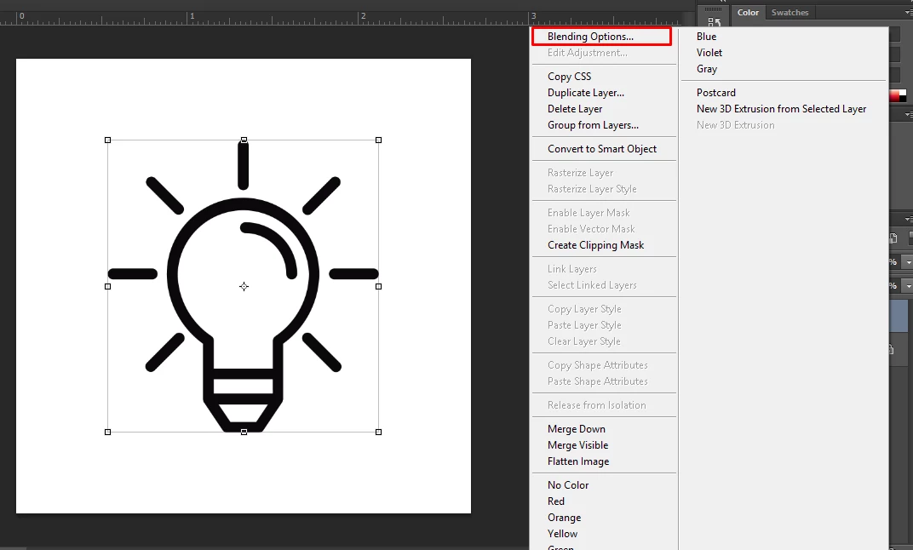Click the disabled Clear Layer Style entry

pyautogui.click(x=583, y=341)
